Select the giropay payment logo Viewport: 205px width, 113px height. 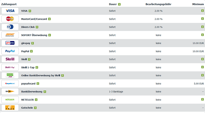click(x=10, y=43)
